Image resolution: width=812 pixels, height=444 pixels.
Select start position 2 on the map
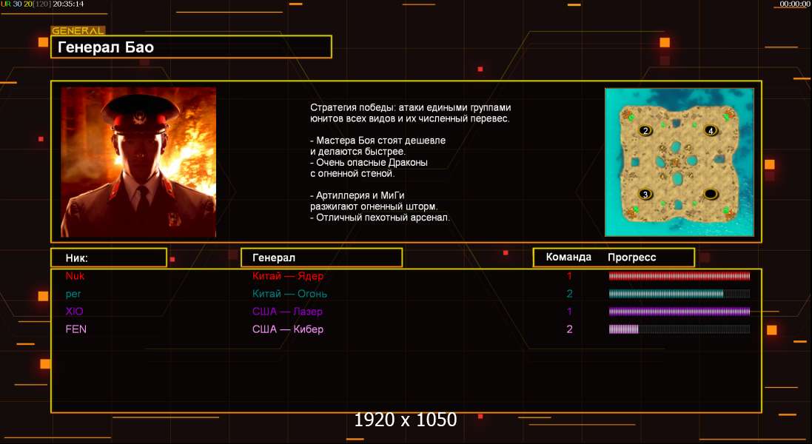pos(645,130)
